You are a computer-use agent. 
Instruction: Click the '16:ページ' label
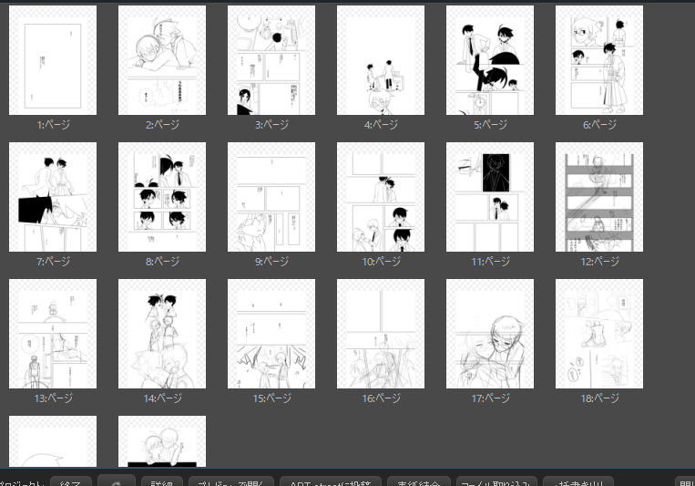click(381, 398)
